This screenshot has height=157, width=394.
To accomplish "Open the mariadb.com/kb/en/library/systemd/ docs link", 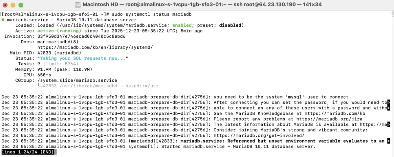I will point(95,47).
